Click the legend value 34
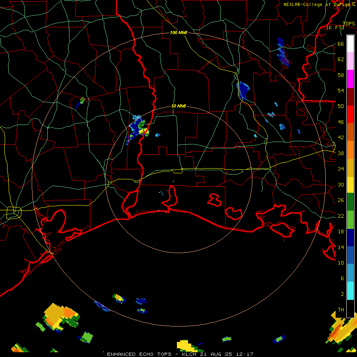357x357 pixels. tap(341, 169)
